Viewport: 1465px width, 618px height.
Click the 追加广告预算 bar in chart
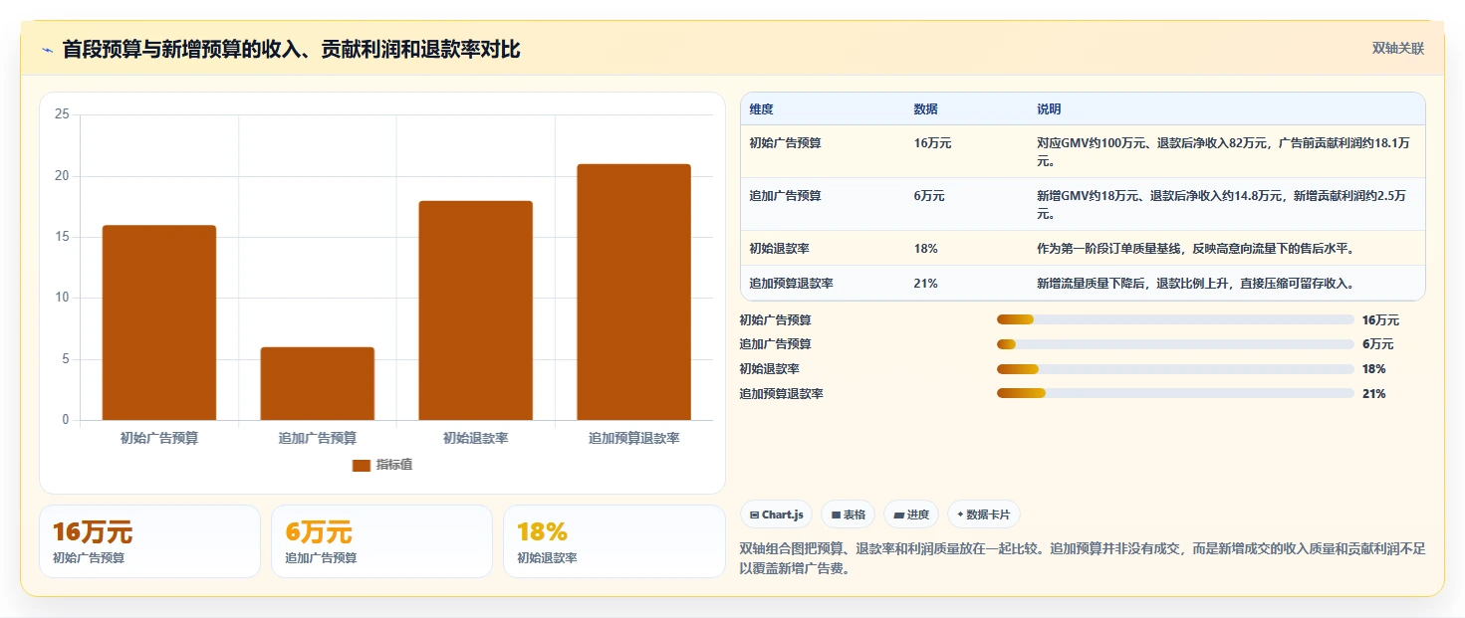tap(318, 383)
